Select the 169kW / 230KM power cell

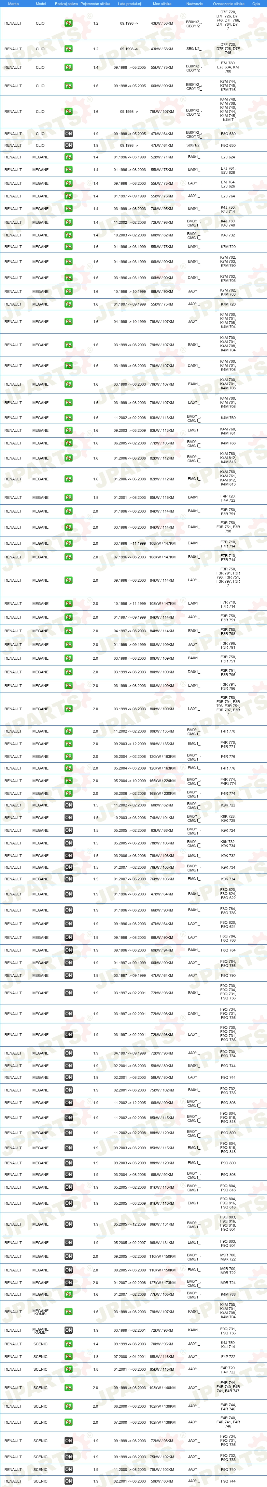coord(162,794)
